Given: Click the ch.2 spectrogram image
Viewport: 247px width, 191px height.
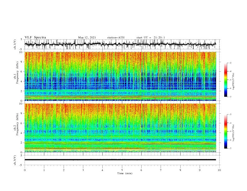Looking at the screenshot, I should tap(120, 128).
